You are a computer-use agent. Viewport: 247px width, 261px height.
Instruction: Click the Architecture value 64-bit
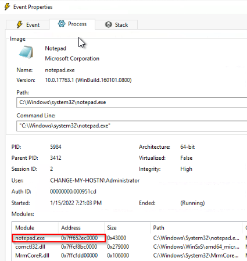pyautogui.click(x=187, y=147)
